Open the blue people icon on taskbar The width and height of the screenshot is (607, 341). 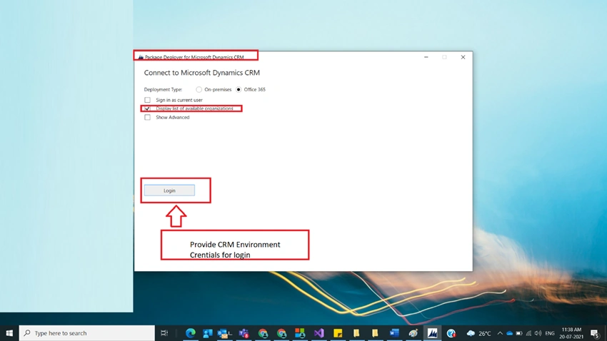pos(208,333)
